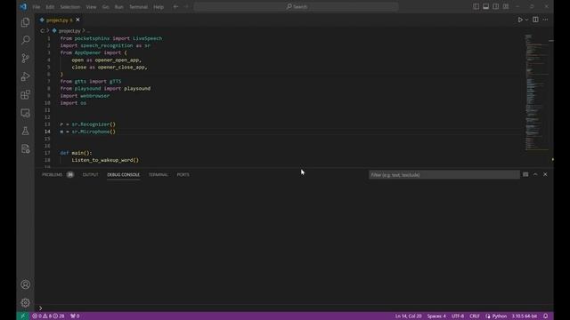Go to line via Ln 14, Col 20
Screen dimensions: 570x320
(408, 316)
